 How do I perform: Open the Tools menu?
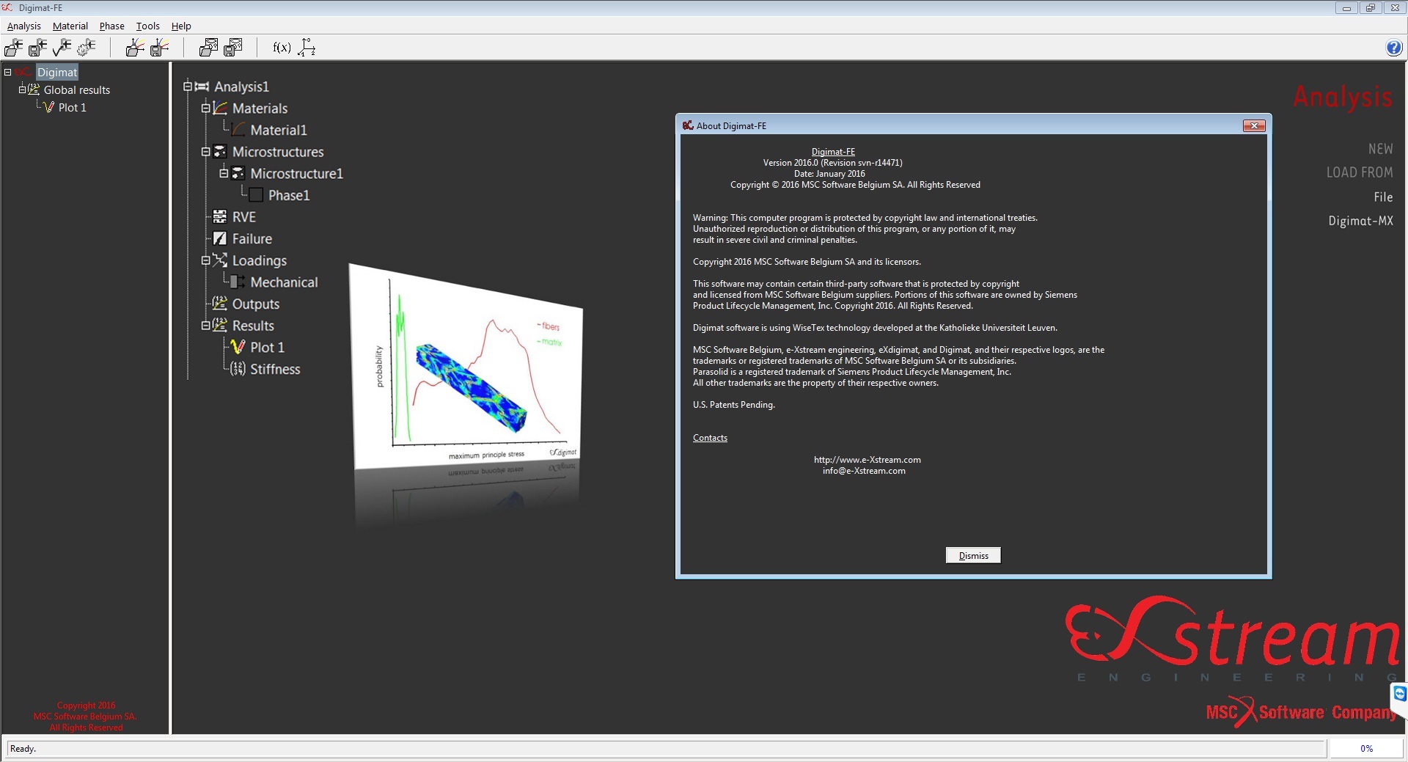148,26
